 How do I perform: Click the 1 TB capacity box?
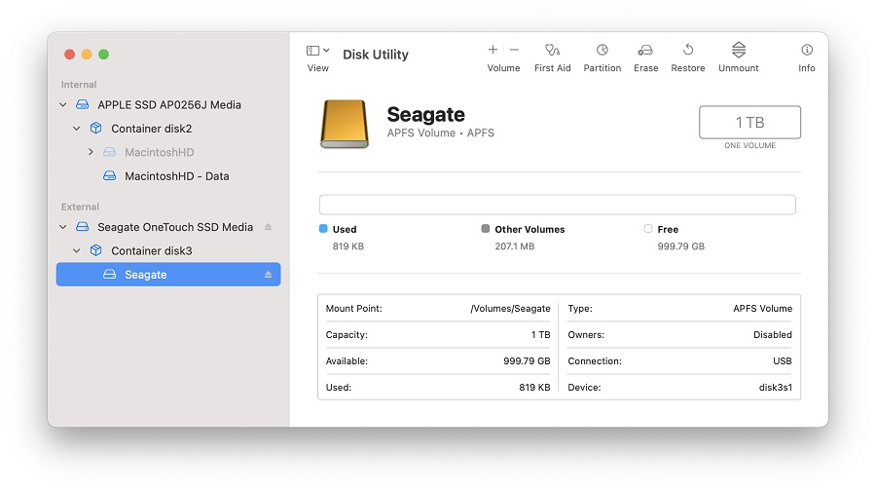tap(749, 122)
